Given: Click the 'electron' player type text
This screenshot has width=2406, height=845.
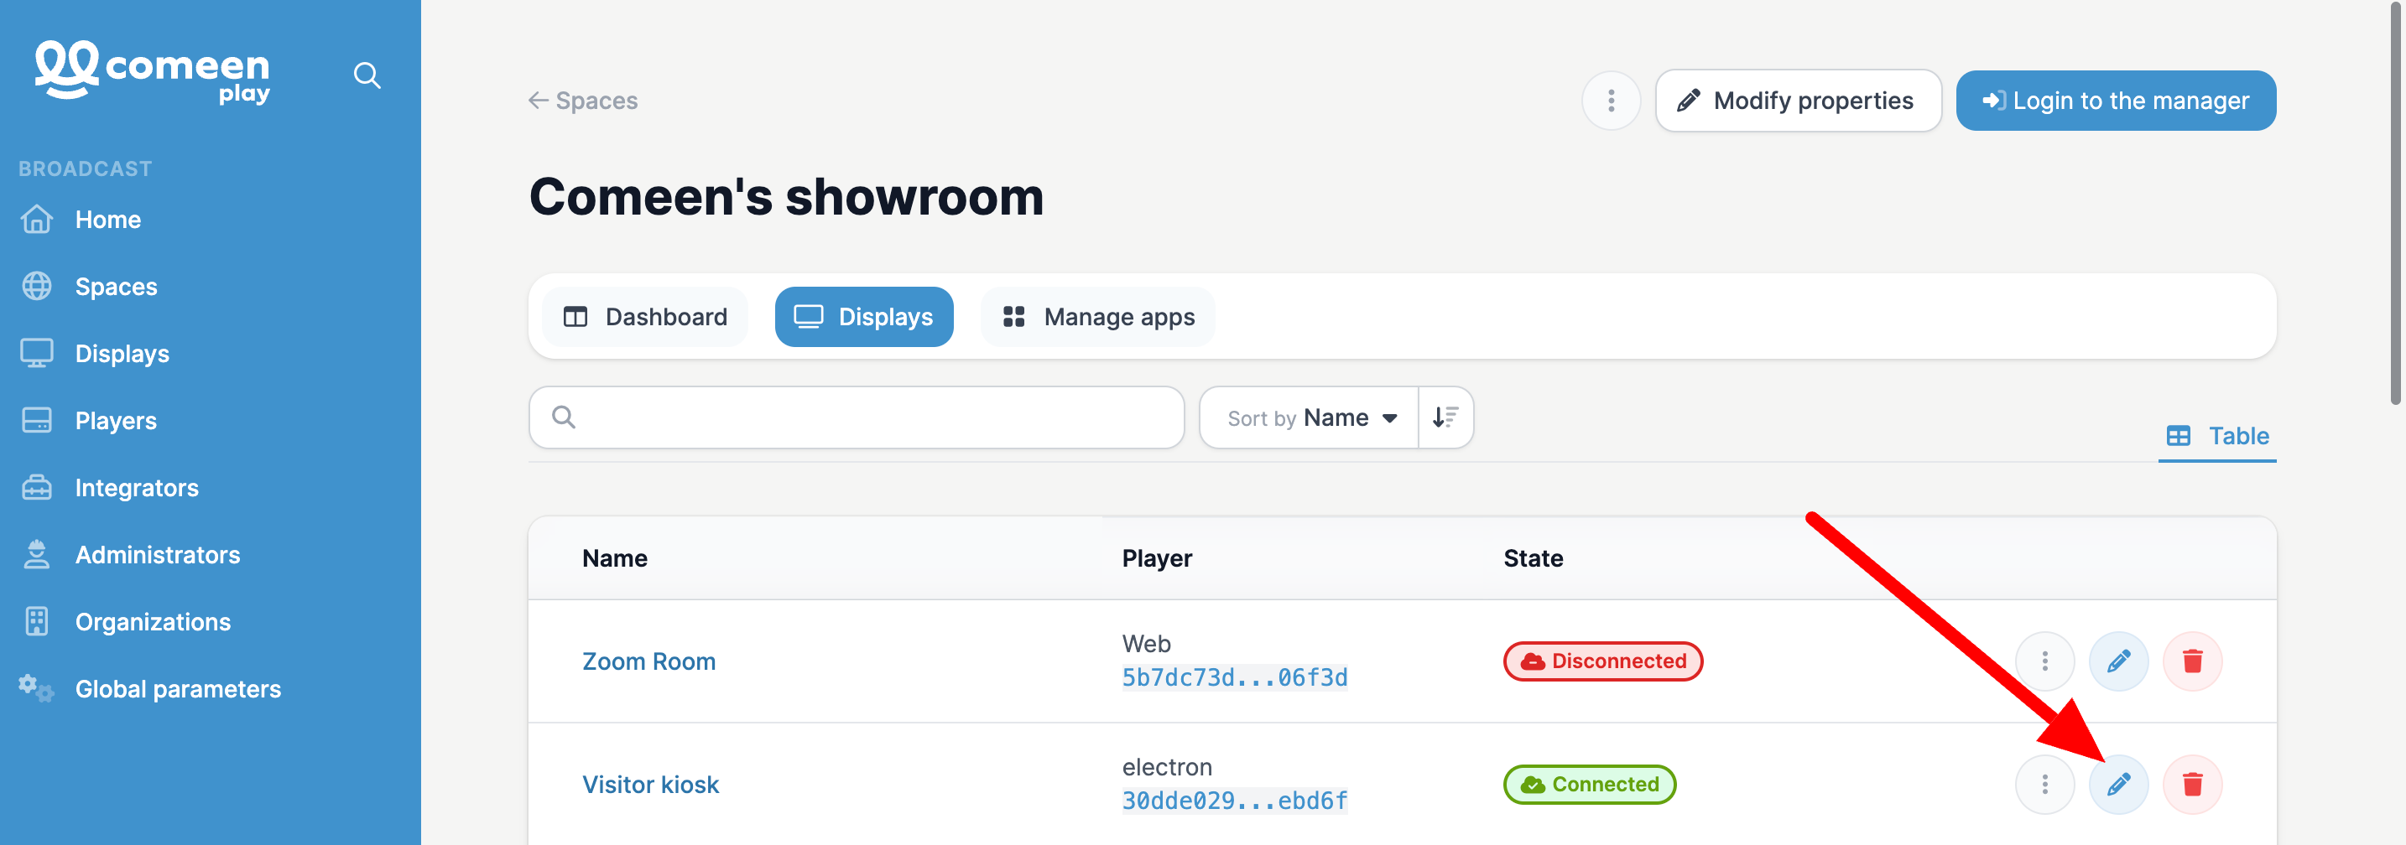Looking at the screenshot, I should click(1167, 768).
